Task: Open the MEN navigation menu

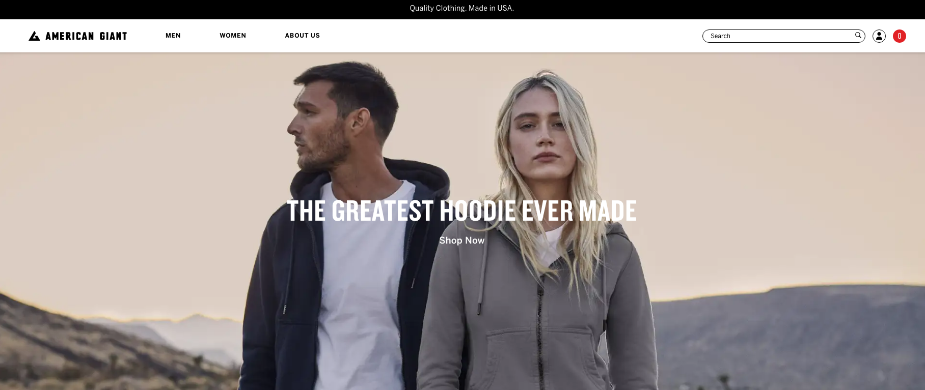Action: 173,36
